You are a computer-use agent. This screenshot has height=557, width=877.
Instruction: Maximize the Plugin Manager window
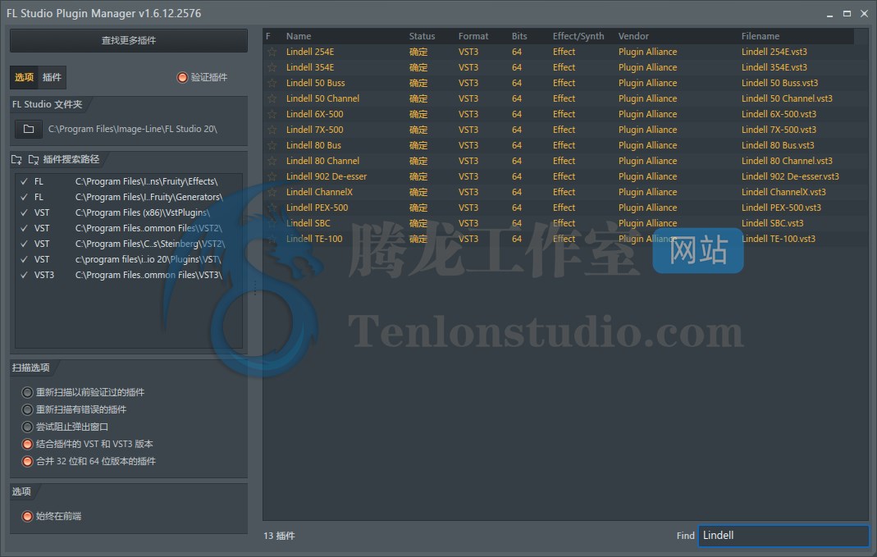[x=847, y=13]
